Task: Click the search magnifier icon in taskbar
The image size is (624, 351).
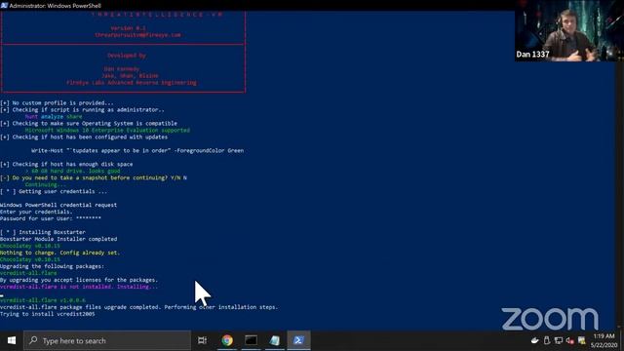Action: click(33, 340)
